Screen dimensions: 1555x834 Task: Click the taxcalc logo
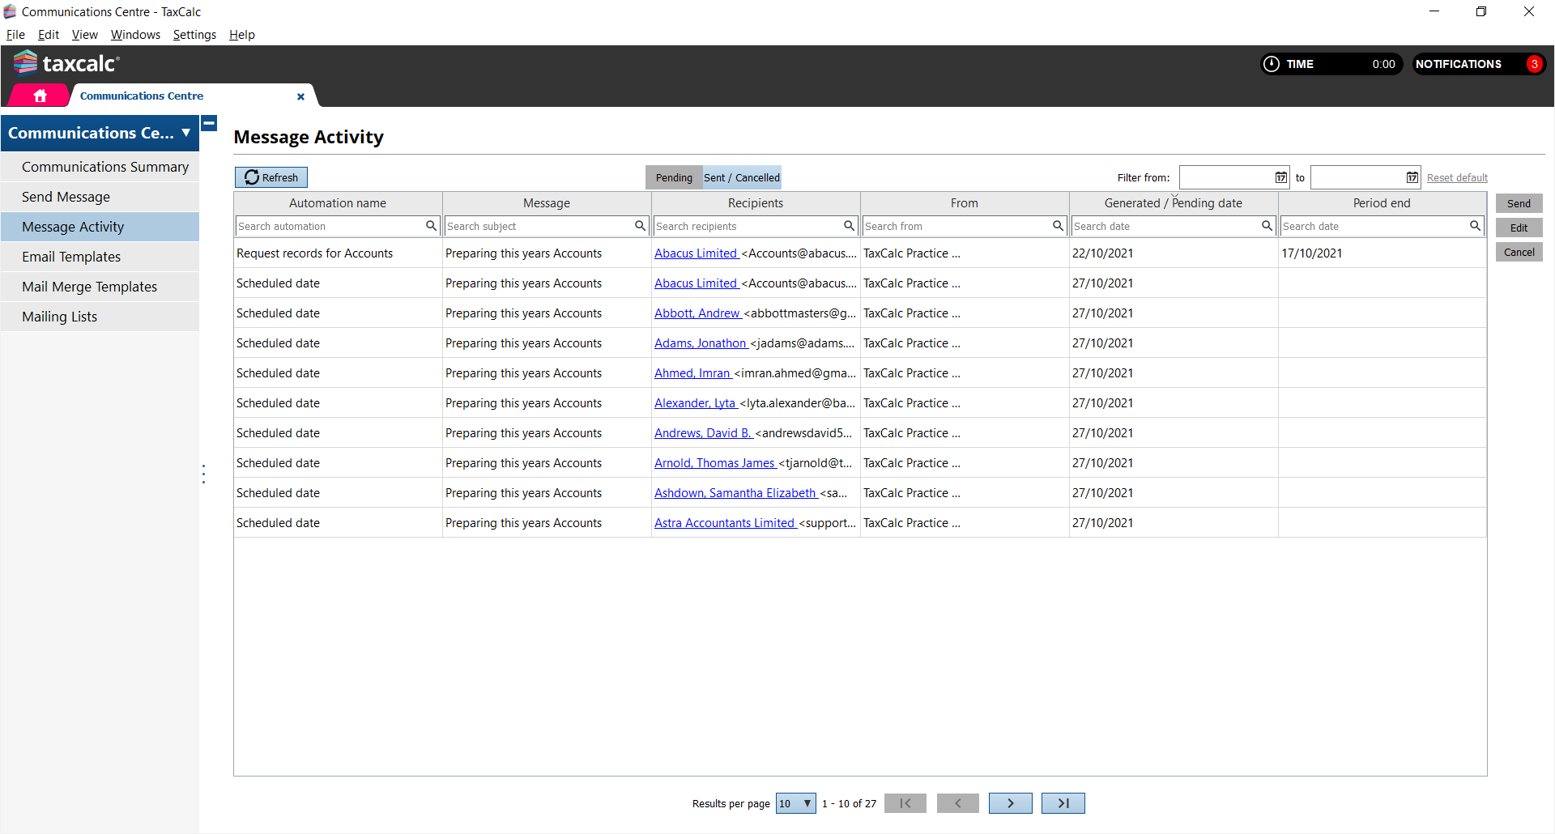click(66, 63)
